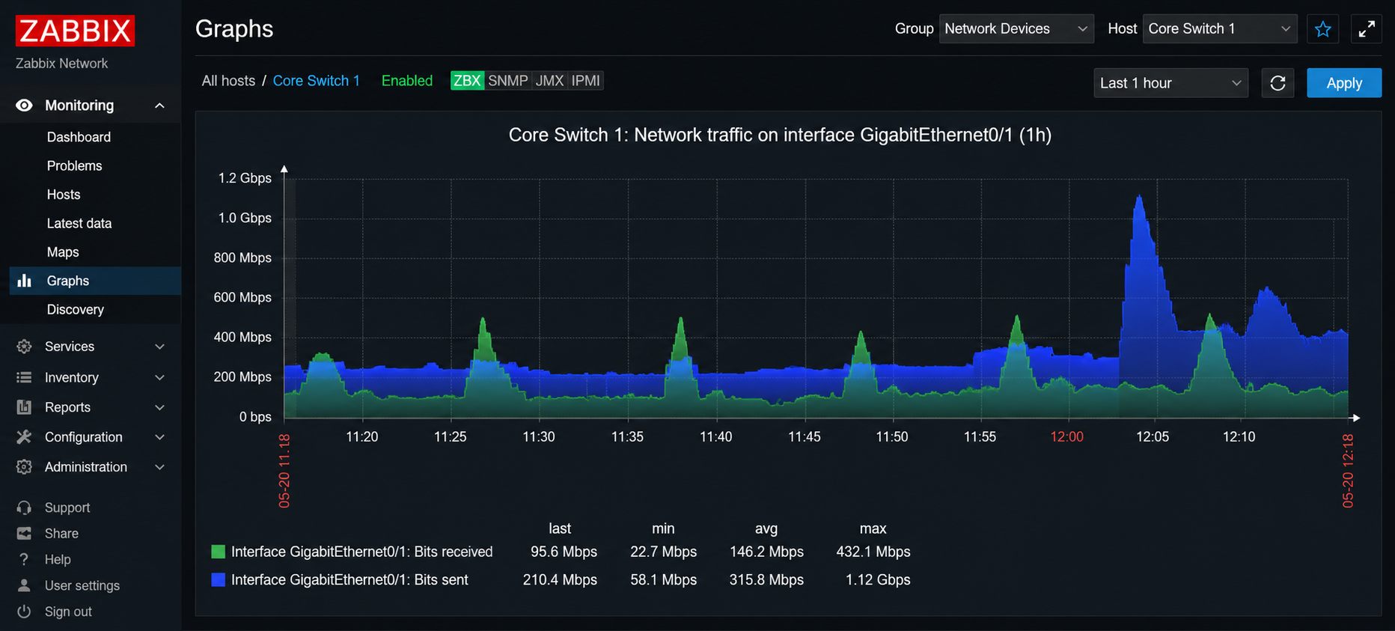The width and height of the screenshot is (1395, 631).
Task: Open Problems in Monitoring menu
Action: pos(74,165)
